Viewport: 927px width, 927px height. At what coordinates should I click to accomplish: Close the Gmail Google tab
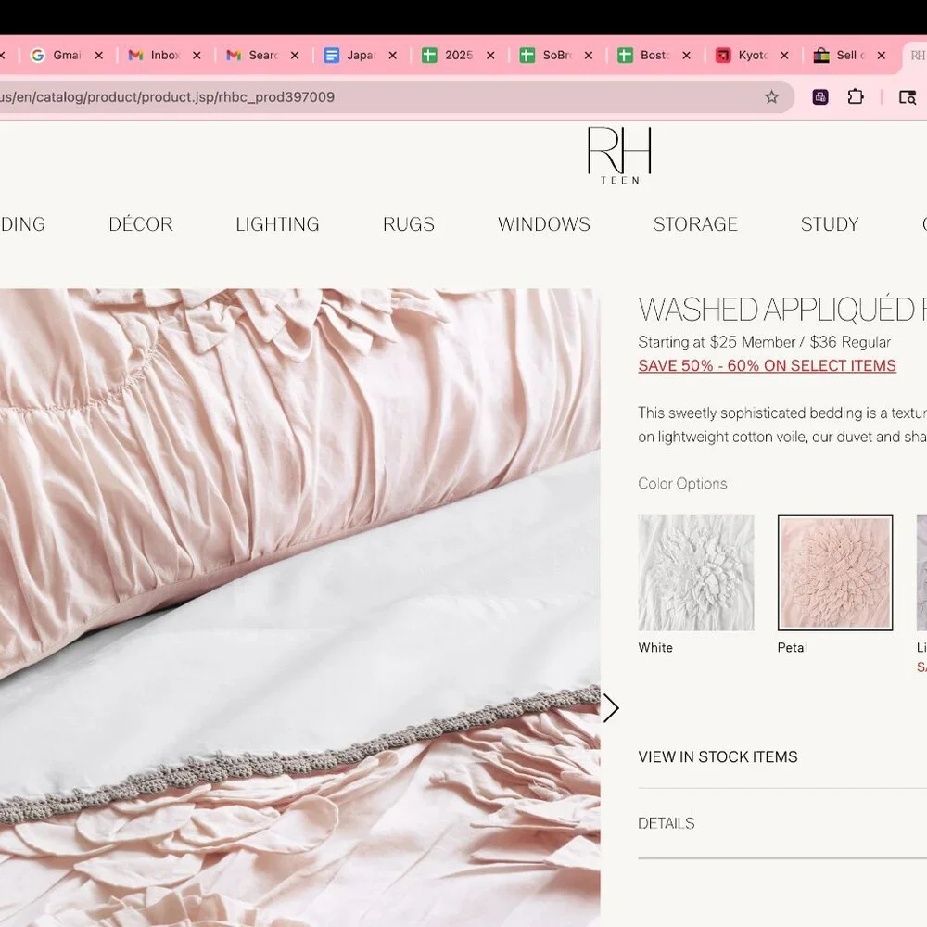99,55
